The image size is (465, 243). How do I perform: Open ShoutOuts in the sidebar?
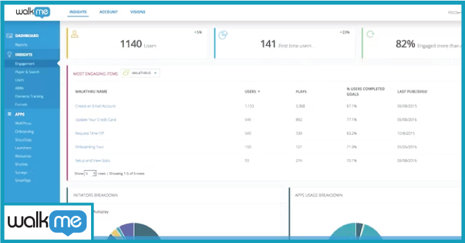[x=23, y=140]
